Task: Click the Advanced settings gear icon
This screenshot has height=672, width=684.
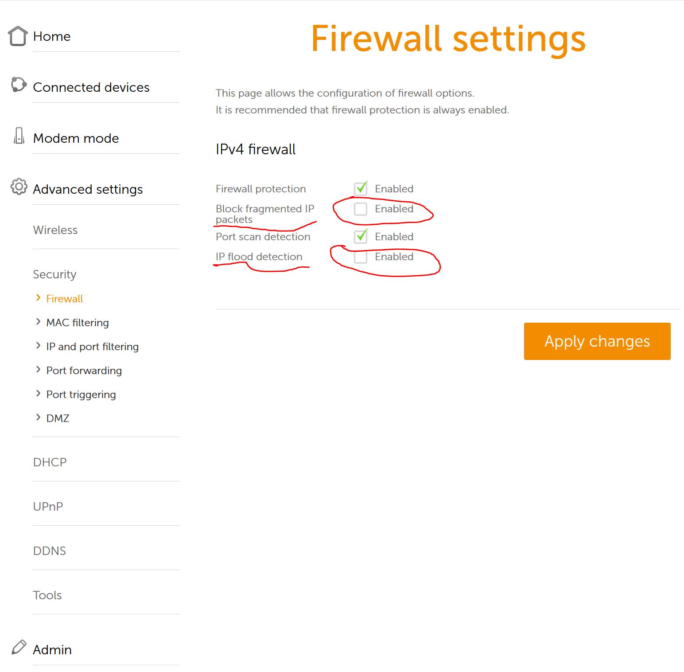Action: pos(19,187)
